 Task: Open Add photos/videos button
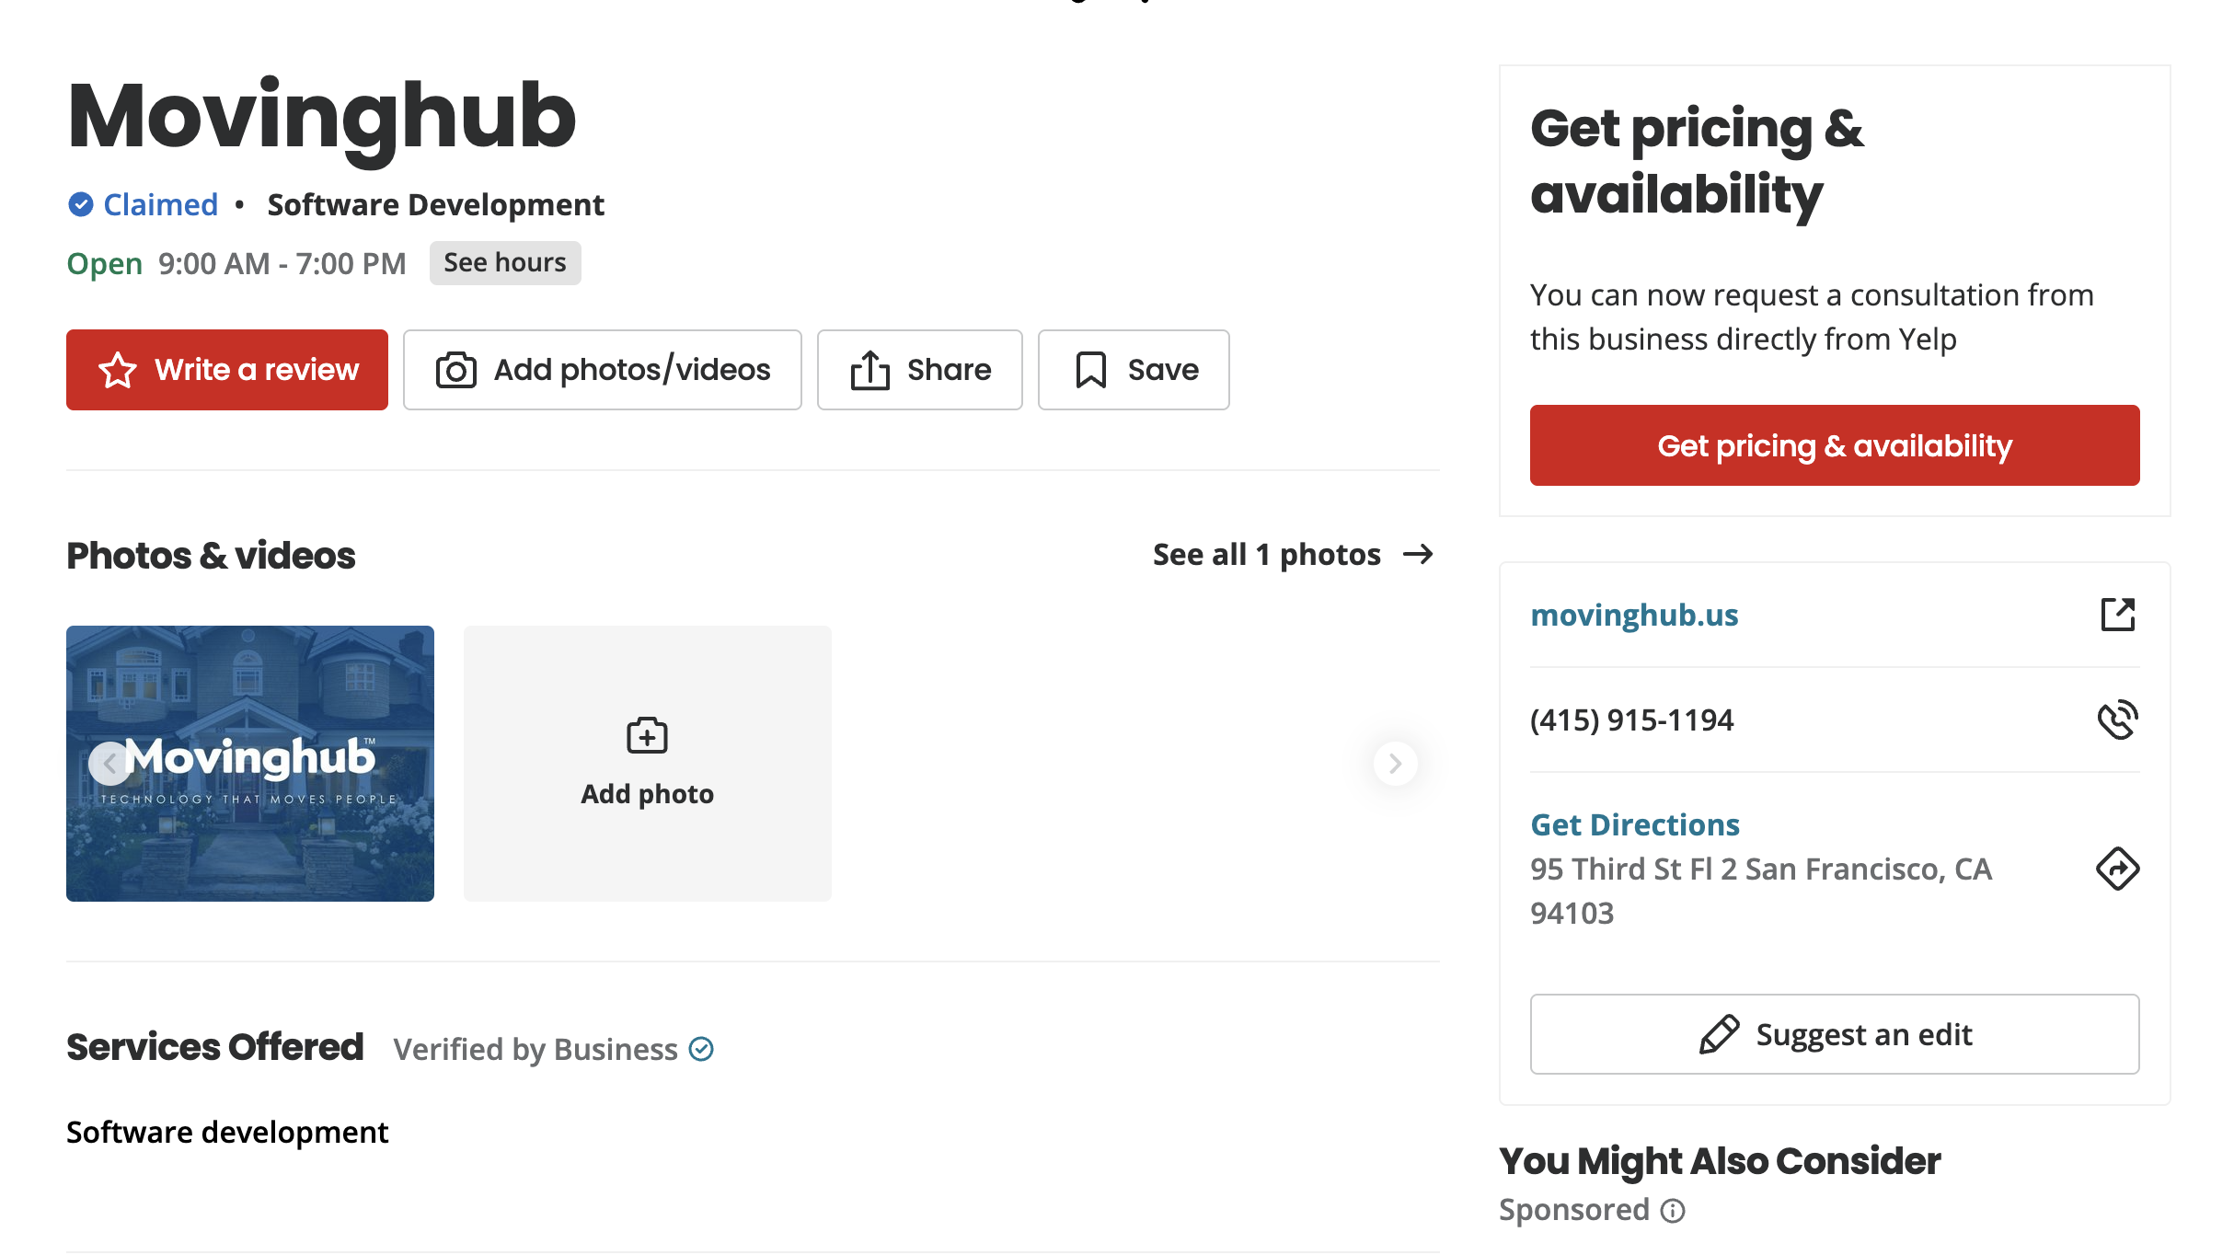click(603, 370)
